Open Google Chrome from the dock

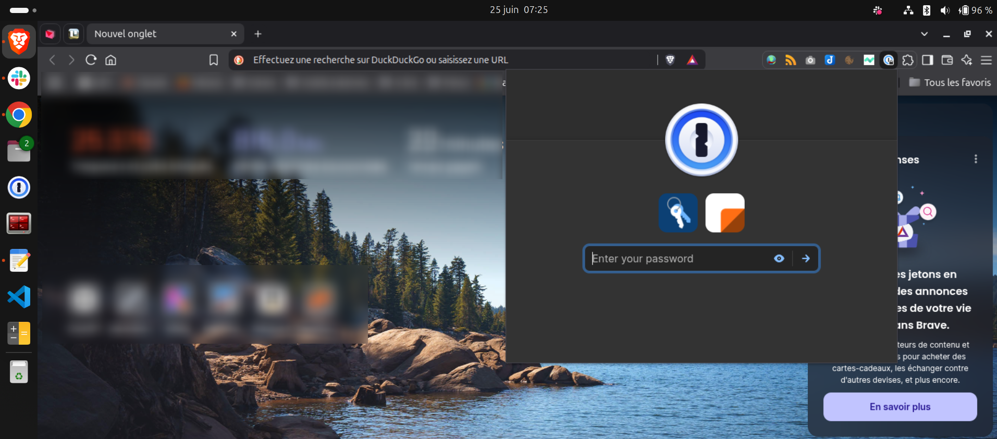point(19,115)
